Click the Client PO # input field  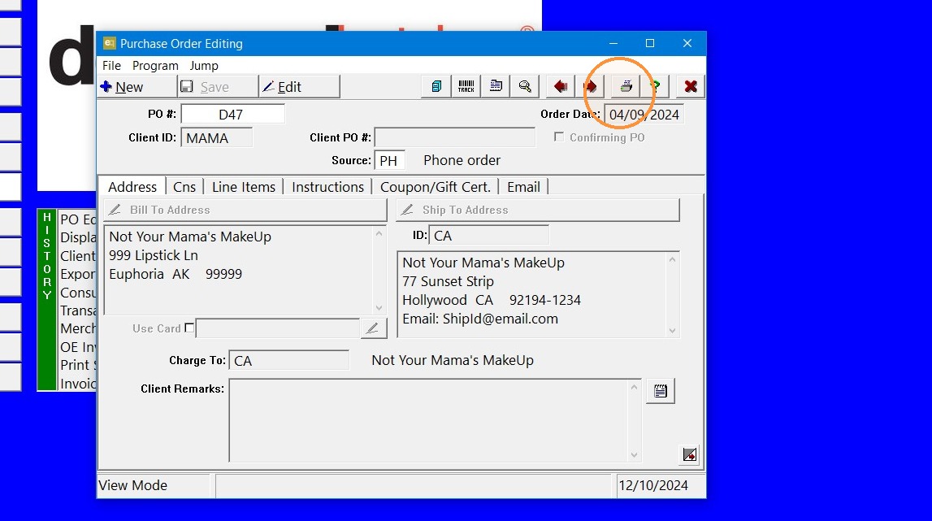click(455, 137)
